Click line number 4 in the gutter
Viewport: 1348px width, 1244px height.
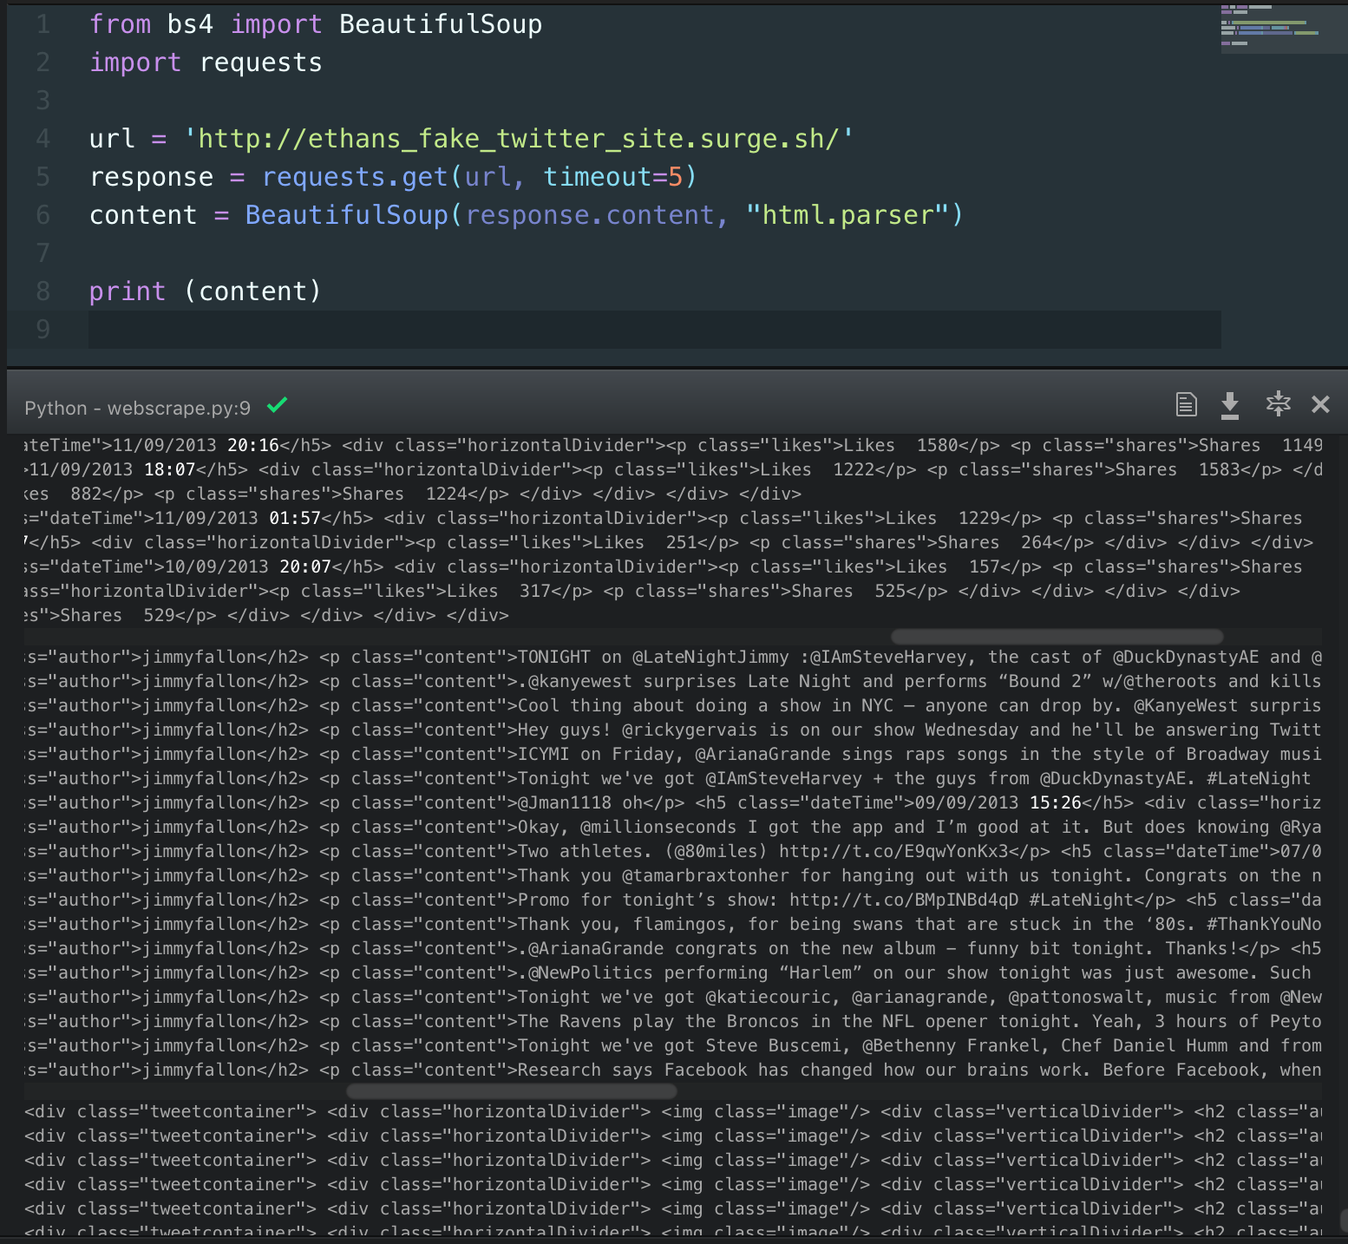[43, 139]
